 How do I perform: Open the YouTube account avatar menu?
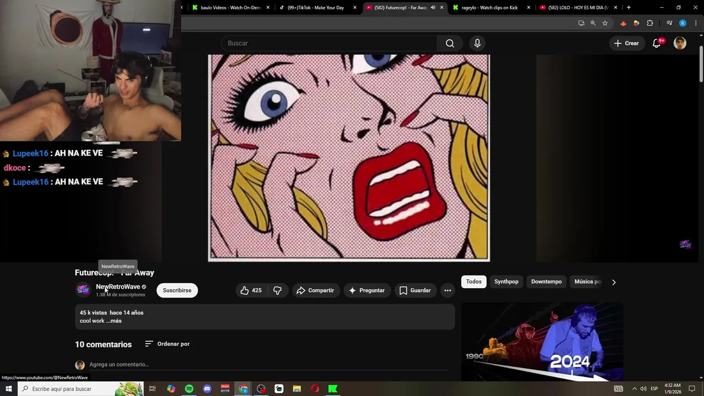(680, 43)
